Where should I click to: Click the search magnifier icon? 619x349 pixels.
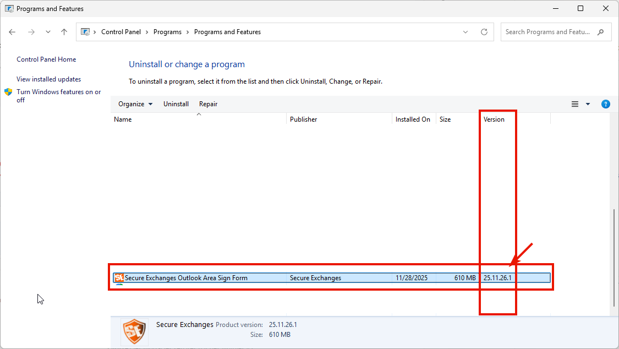601,32
